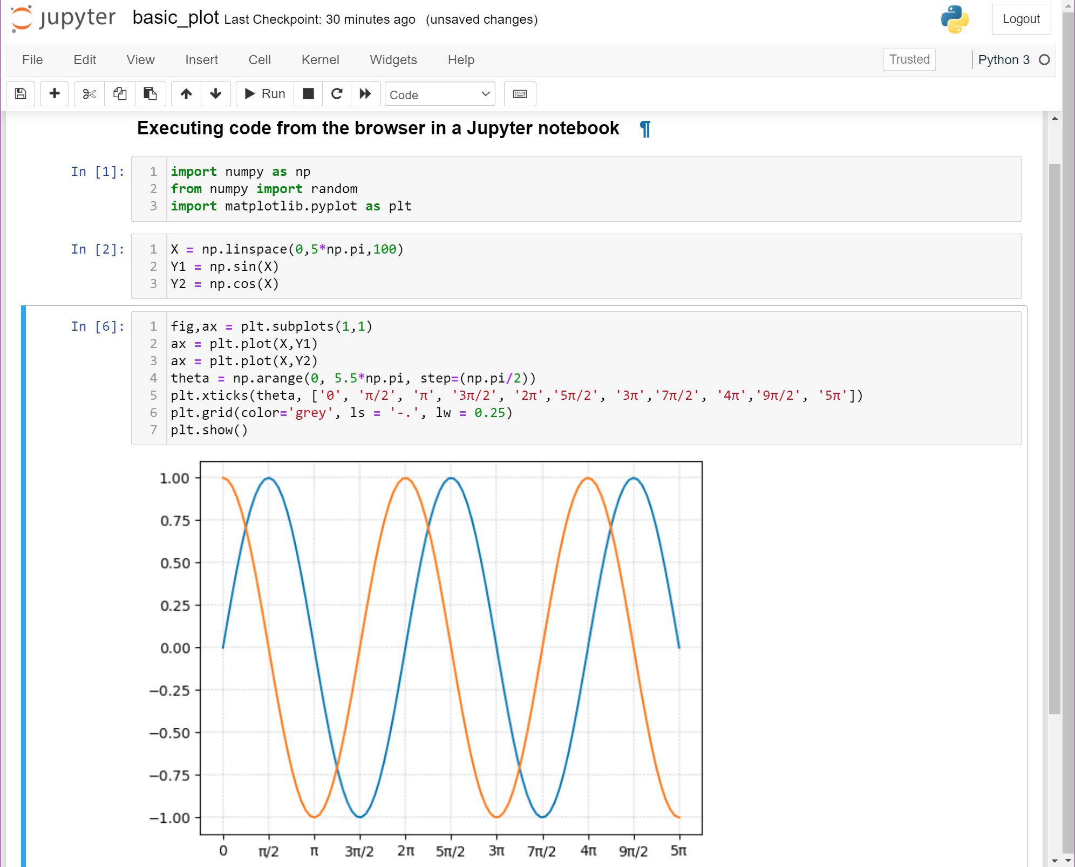The height and width of the screenshot is (867, 1075).
Task: Click the paragraph anchor next to the heading
Action: (x=645, y=128)
